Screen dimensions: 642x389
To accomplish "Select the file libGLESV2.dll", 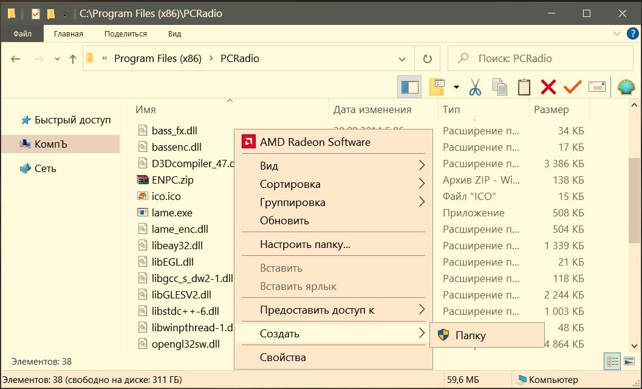I will click(182, 295).
